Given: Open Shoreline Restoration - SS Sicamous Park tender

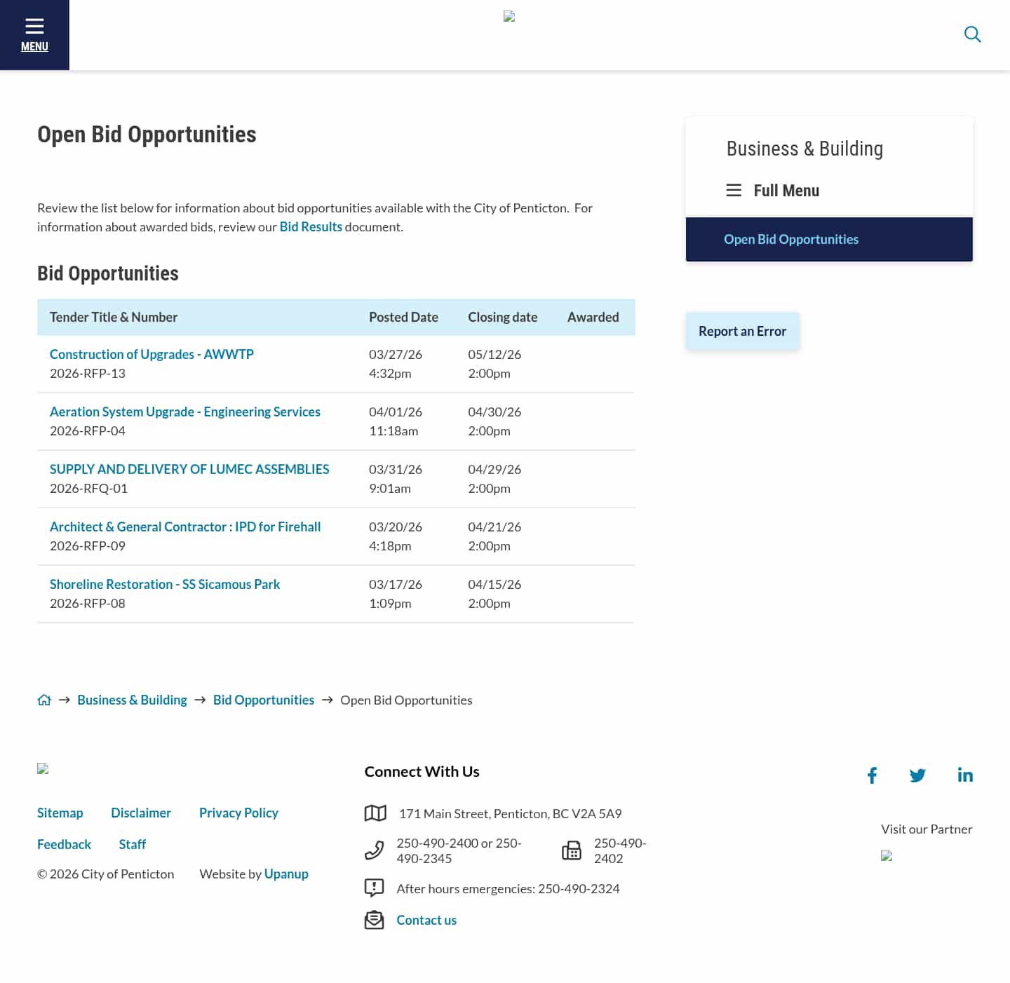Looking at the screenshot, I should [x=165, y=584].
